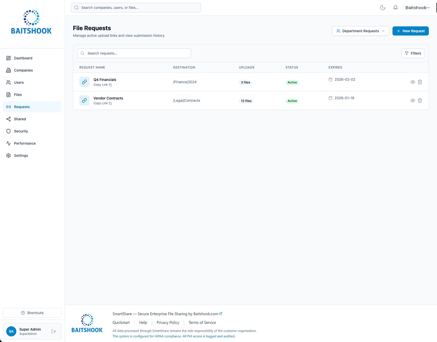The height and width of the screenshot is (342, 437).
Task: Go to Security in the sidebar
Action: click(21, 131)
